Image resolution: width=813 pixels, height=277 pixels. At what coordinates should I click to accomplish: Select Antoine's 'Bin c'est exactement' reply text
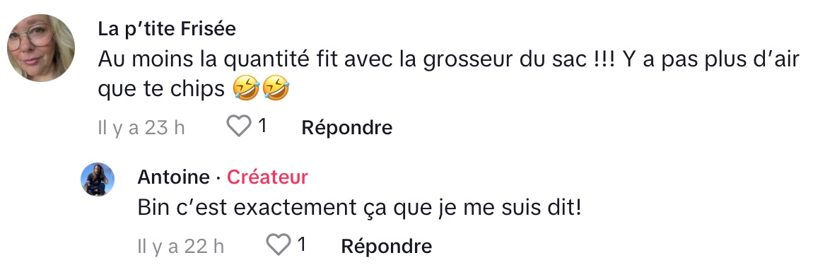tap(359, 208)
